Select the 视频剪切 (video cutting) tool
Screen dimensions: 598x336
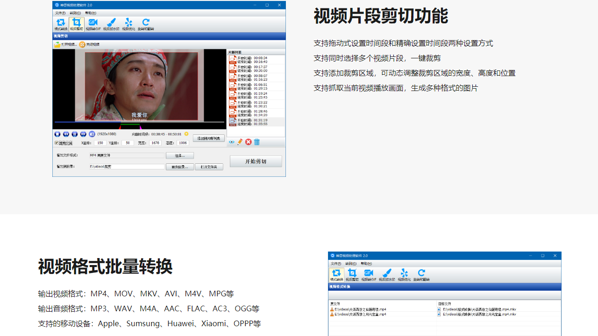(x=76, y=22)
